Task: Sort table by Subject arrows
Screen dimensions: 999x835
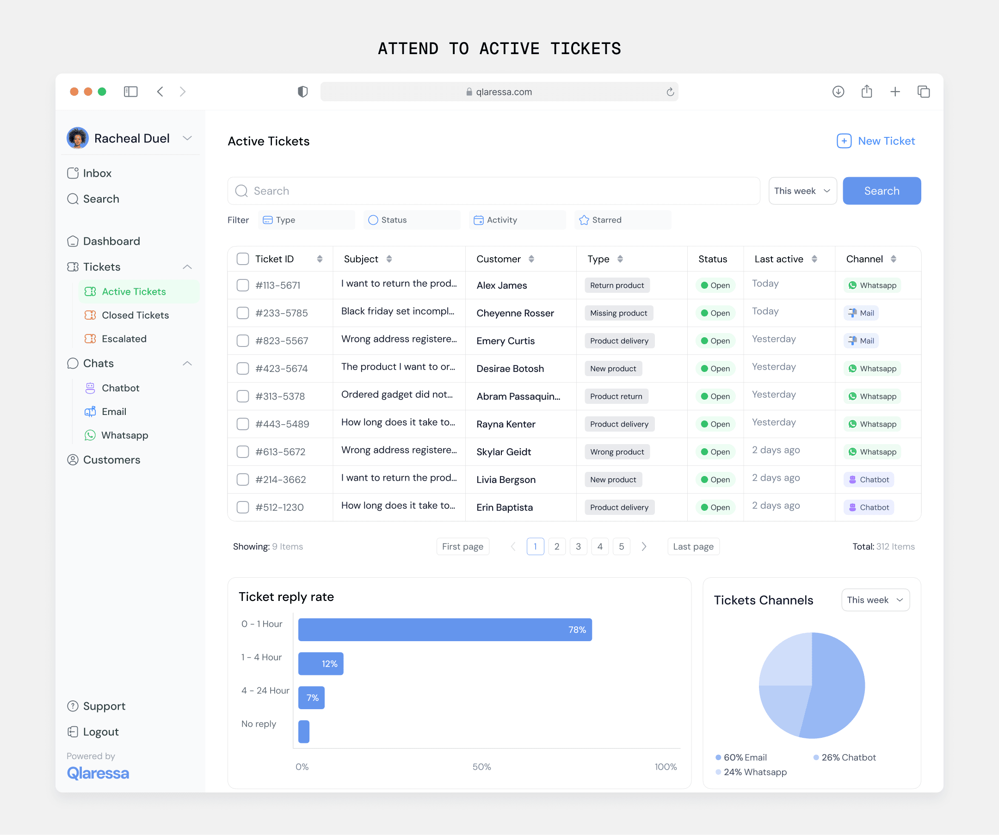Action: pyautogui.click(x=389, y=259)
